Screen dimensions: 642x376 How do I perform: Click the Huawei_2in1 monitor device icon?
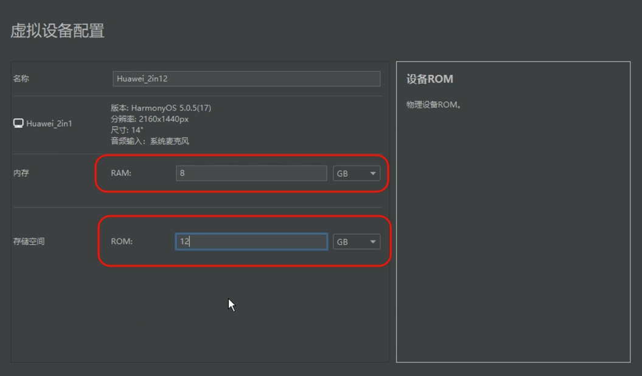tap(18, 123)
